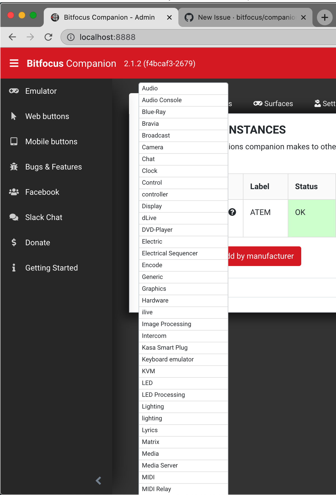This screenshot has width=336, height=495.
Task: Reload the localhost page
Action: [48, 37]
